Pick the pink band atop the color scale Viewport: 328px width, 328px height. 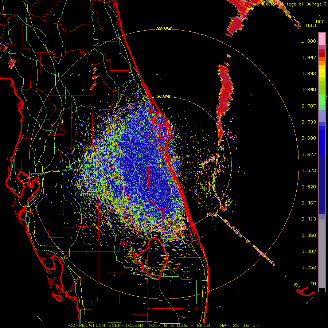tap(322, 39)
